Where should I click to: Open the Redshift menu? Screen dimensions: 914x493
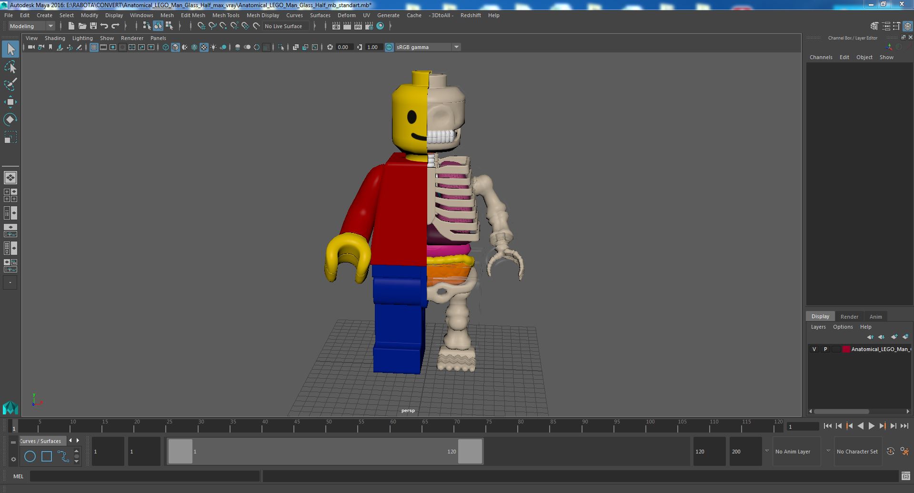pos(471,15)
